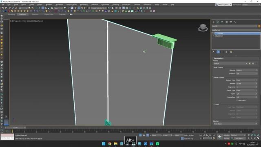Viewport: 261px width, 147px height.
Task: Open the Customize menu
Action: (105, 4)
